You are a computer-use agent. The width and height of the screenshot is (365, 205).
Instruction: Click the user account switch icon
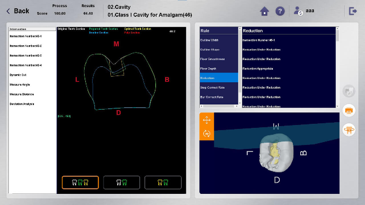point(298,11)
